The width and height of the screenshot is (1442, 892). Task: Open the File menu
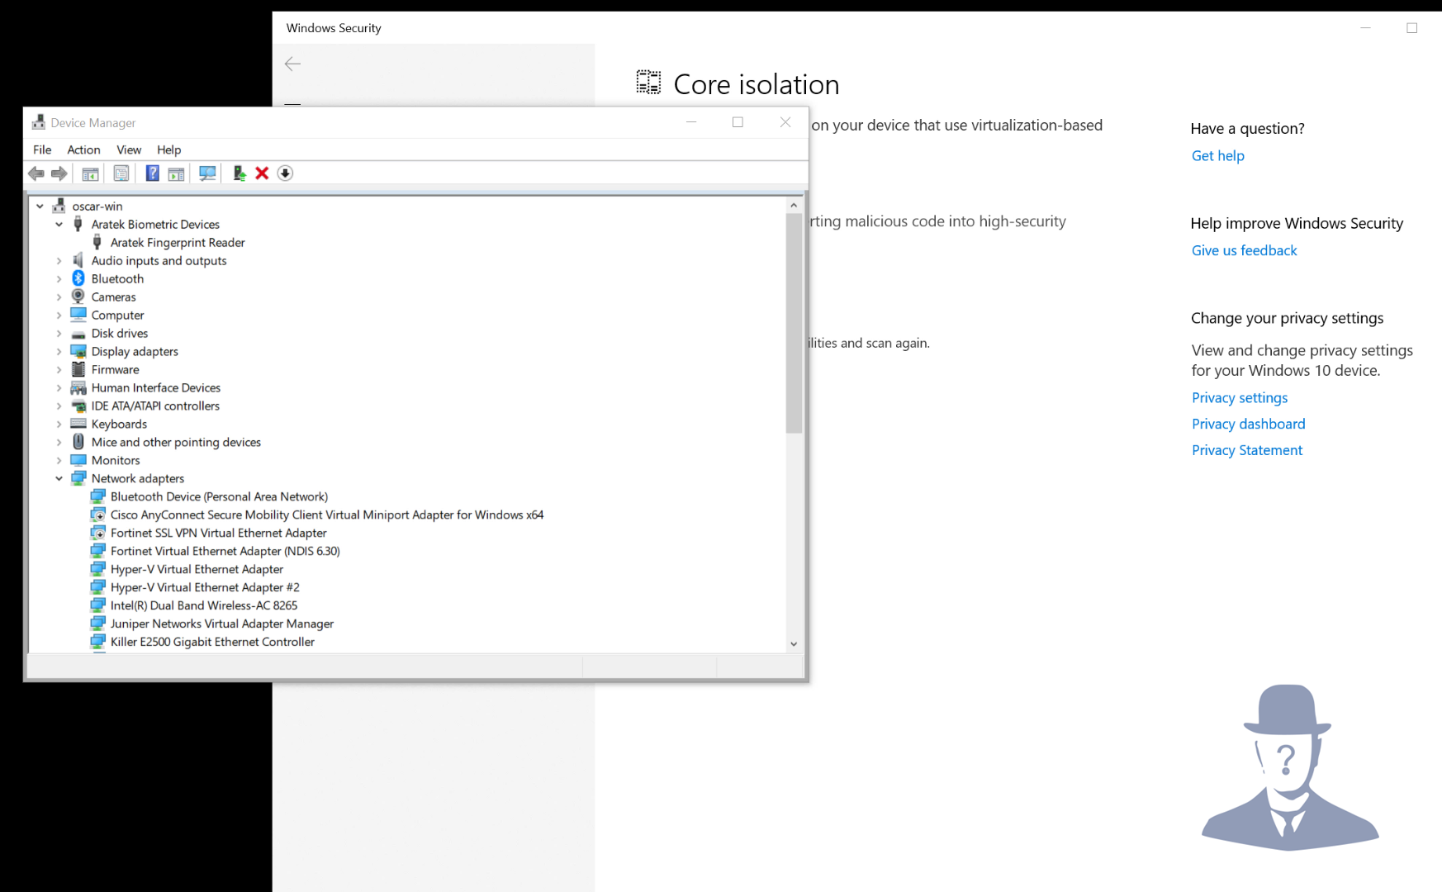[42, 149]
